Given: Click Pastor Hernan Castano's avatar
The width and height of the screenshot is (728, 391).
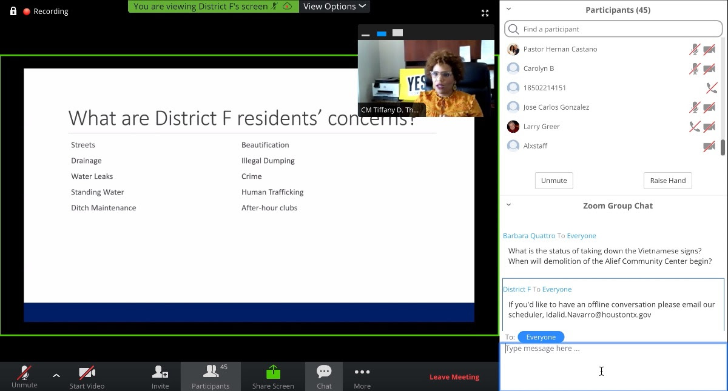Looking at the screenshot, I should pyautogui.click(x=513, y=49).
